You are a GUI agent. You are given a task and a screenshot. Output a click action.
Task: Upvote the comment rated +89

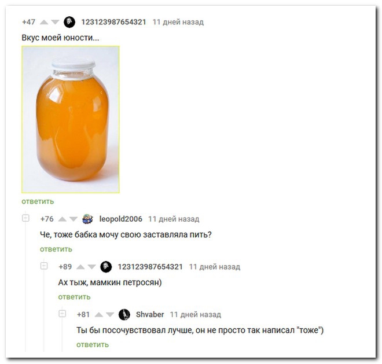[x=80, y=267]
